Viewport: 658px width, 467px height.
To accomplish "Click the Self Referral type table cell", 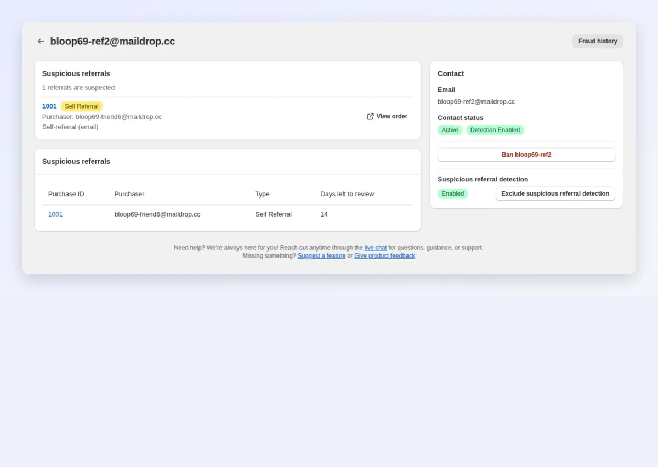I will [x=273, y=214].
